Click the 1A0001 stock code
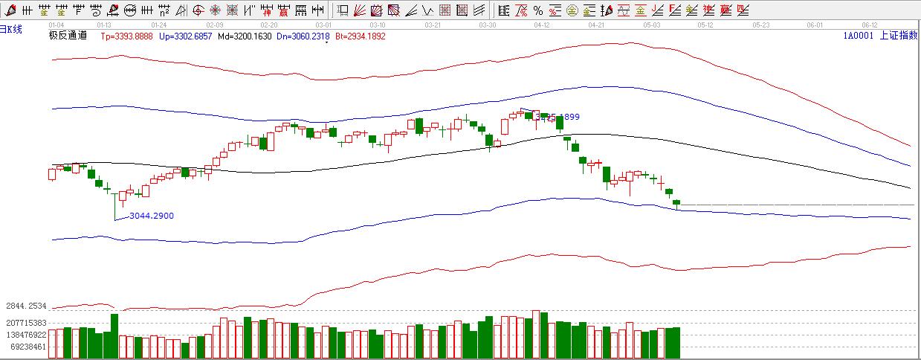Viewport: 921px width, 360px height. click(858, 35)
